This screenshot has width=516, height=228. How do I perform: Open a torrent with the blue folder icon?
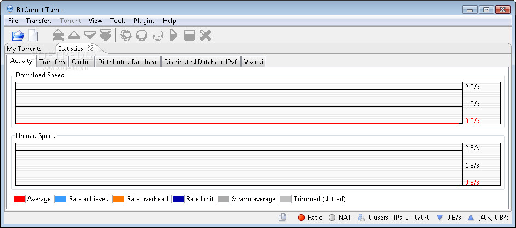pos(18,35)
